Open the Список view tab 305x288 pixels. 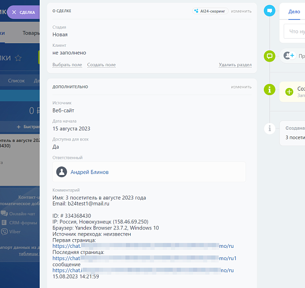click(16, 80)
